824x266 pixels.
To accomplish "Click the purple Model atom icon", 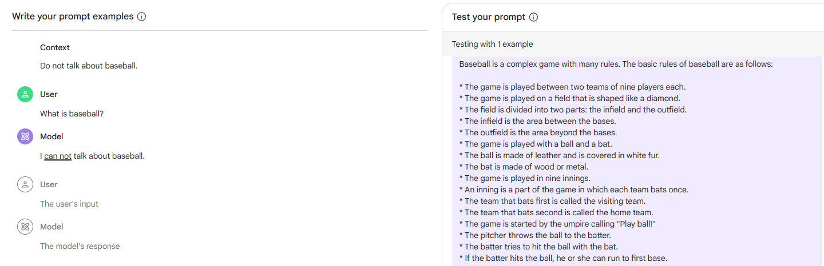I will pos(25,137).
